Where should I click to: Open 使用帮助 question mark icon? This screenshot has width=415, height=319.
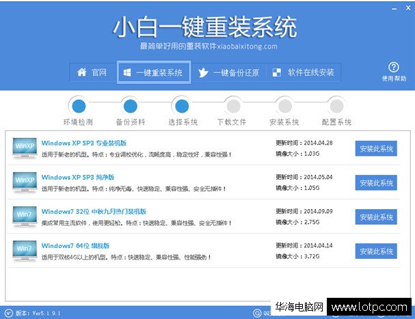pos(394,67)
